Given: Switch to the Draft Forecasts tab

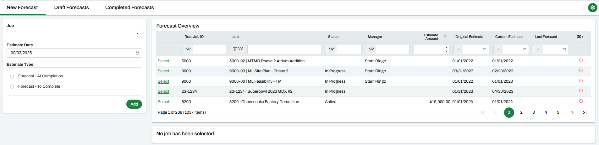Looking at the screenshot, I should (x=71, y=8).
